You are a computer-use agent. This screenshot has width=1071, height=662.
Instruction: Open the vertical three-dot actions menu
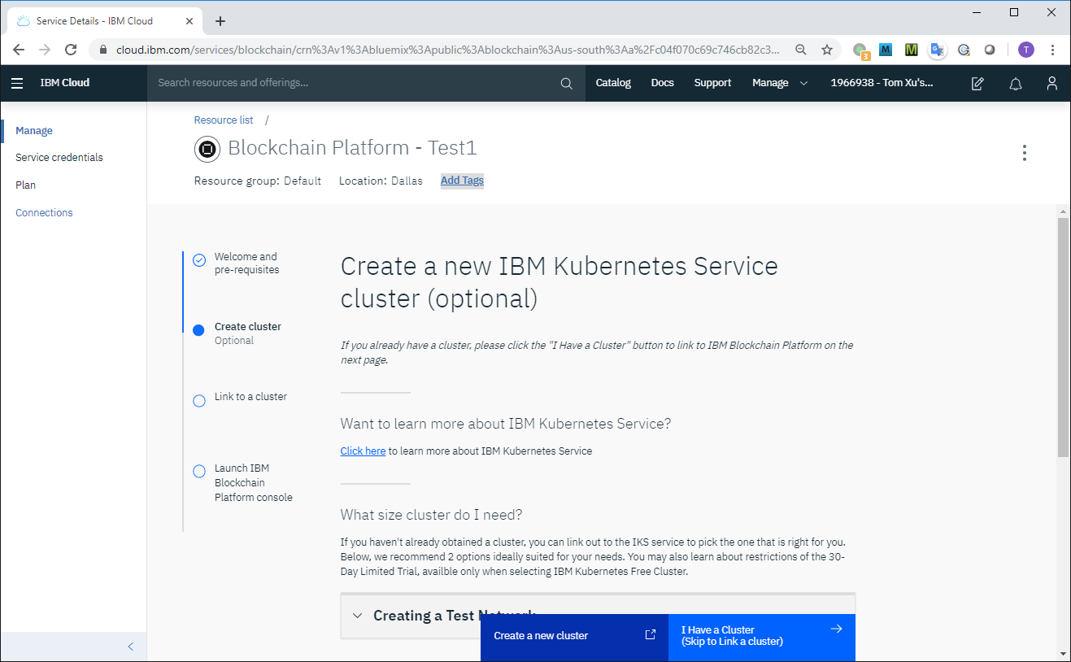click(1025, 153)
